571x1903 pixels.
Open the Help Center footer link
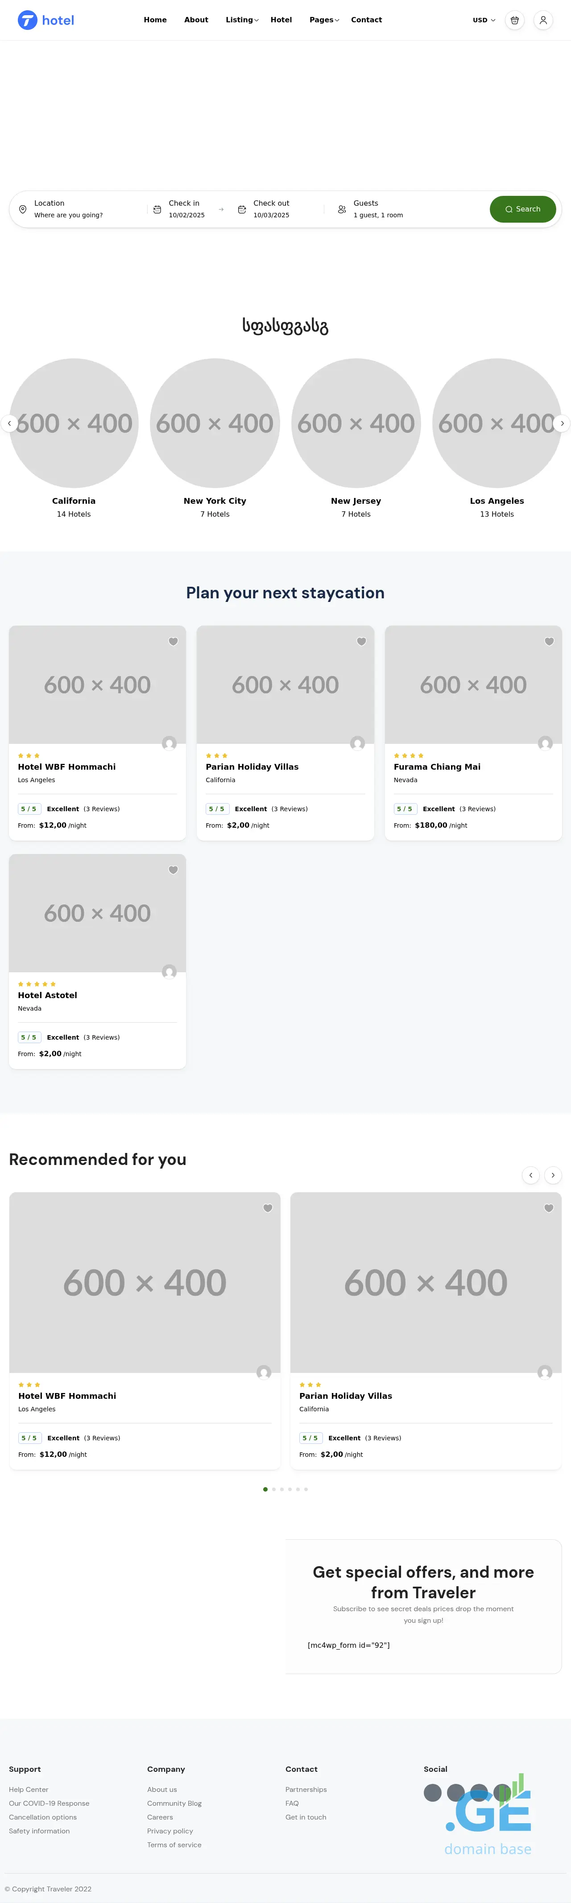29,1789
